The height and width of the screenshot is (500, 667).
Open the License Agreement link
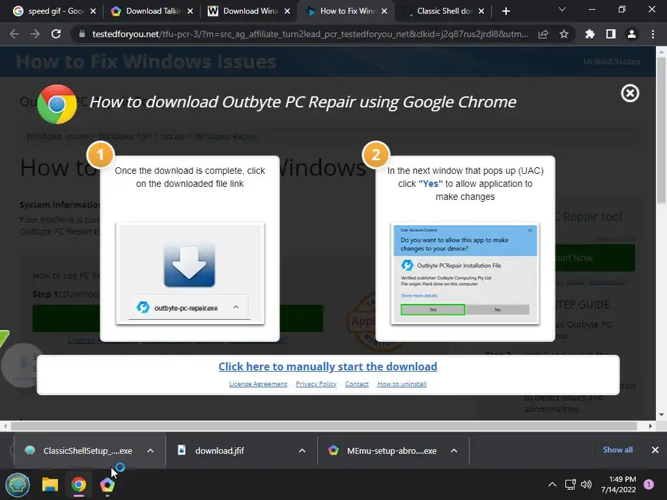pos(258,384)
